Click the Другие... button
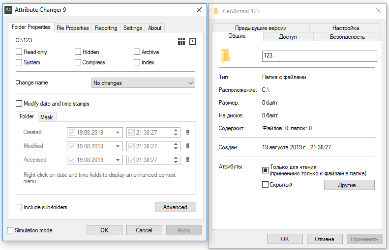This screenshot has height=250, width=389. [x=349, y=185]
